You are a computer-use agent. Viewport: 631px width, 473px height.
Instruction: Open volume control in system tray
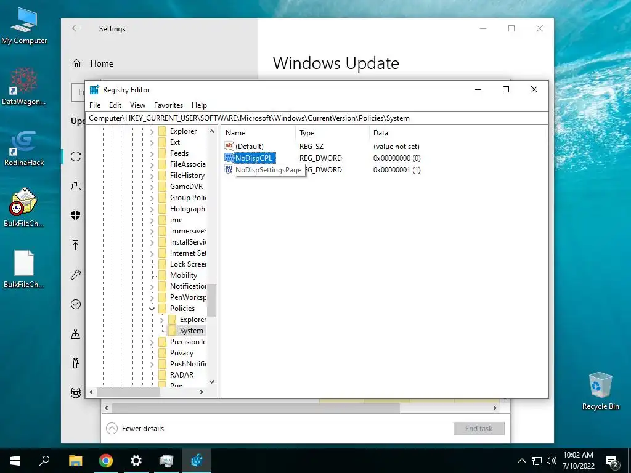coord(552,461)
